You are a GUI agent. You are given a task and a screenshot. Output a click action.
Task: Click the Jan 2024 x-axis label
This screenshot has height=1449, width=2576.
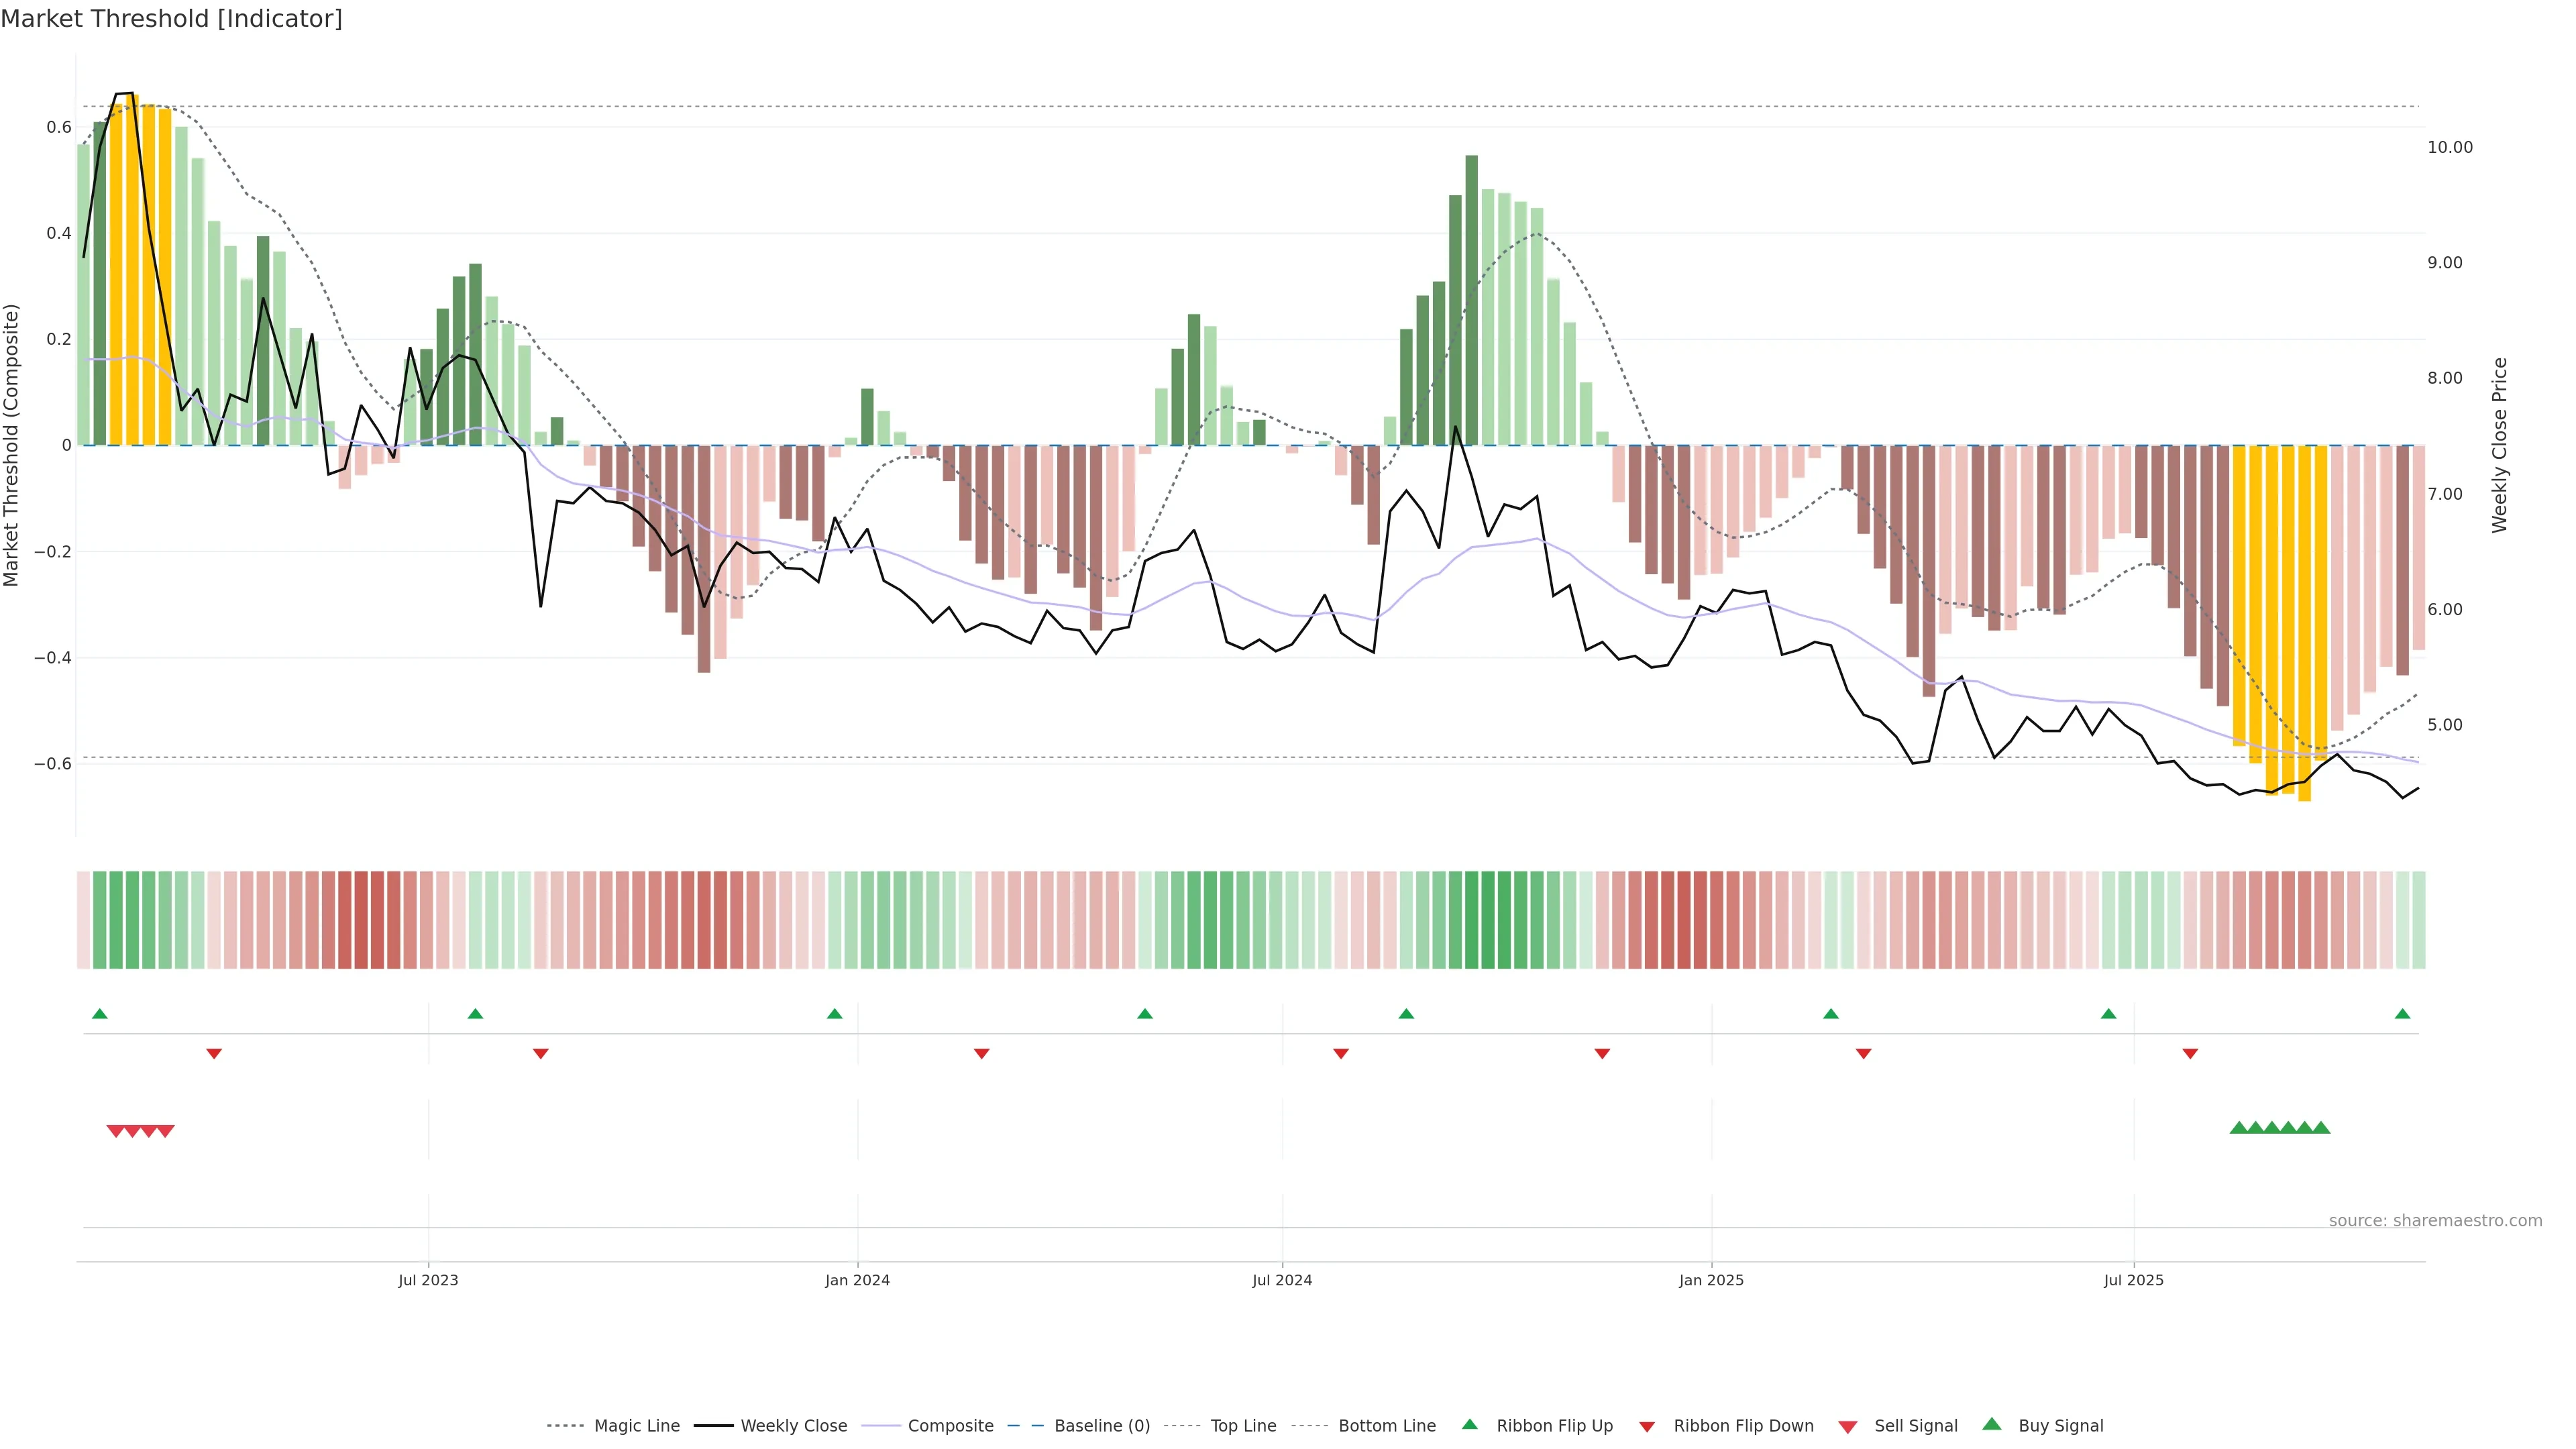pyautogui.click(x=857, y=1280)
